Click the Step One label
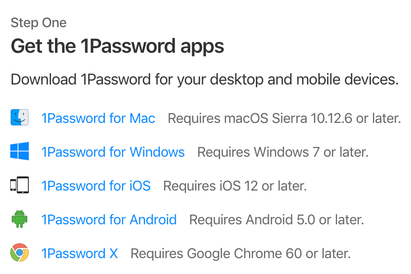The width and height of the screenshot is (411, 274). [x=39, y=23]
